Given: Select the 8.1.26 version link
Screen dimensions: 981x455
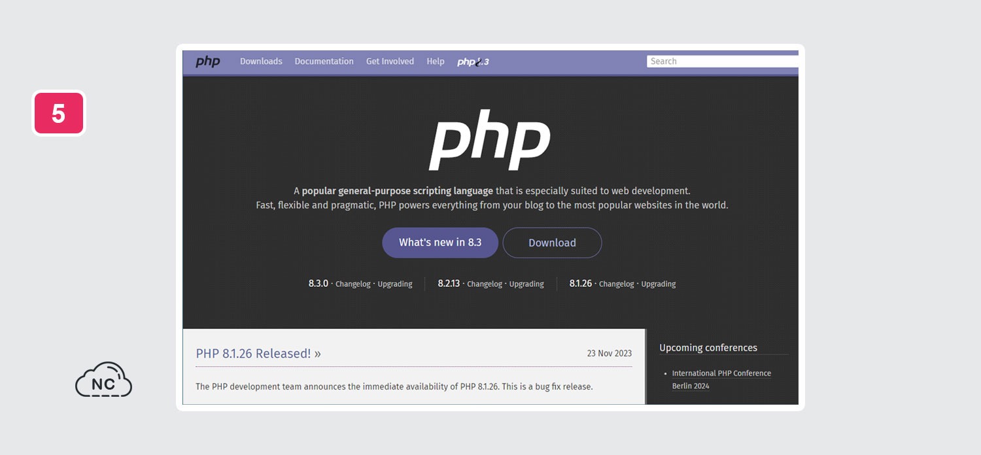Looking at the screenshot, I should coord(581,284).
